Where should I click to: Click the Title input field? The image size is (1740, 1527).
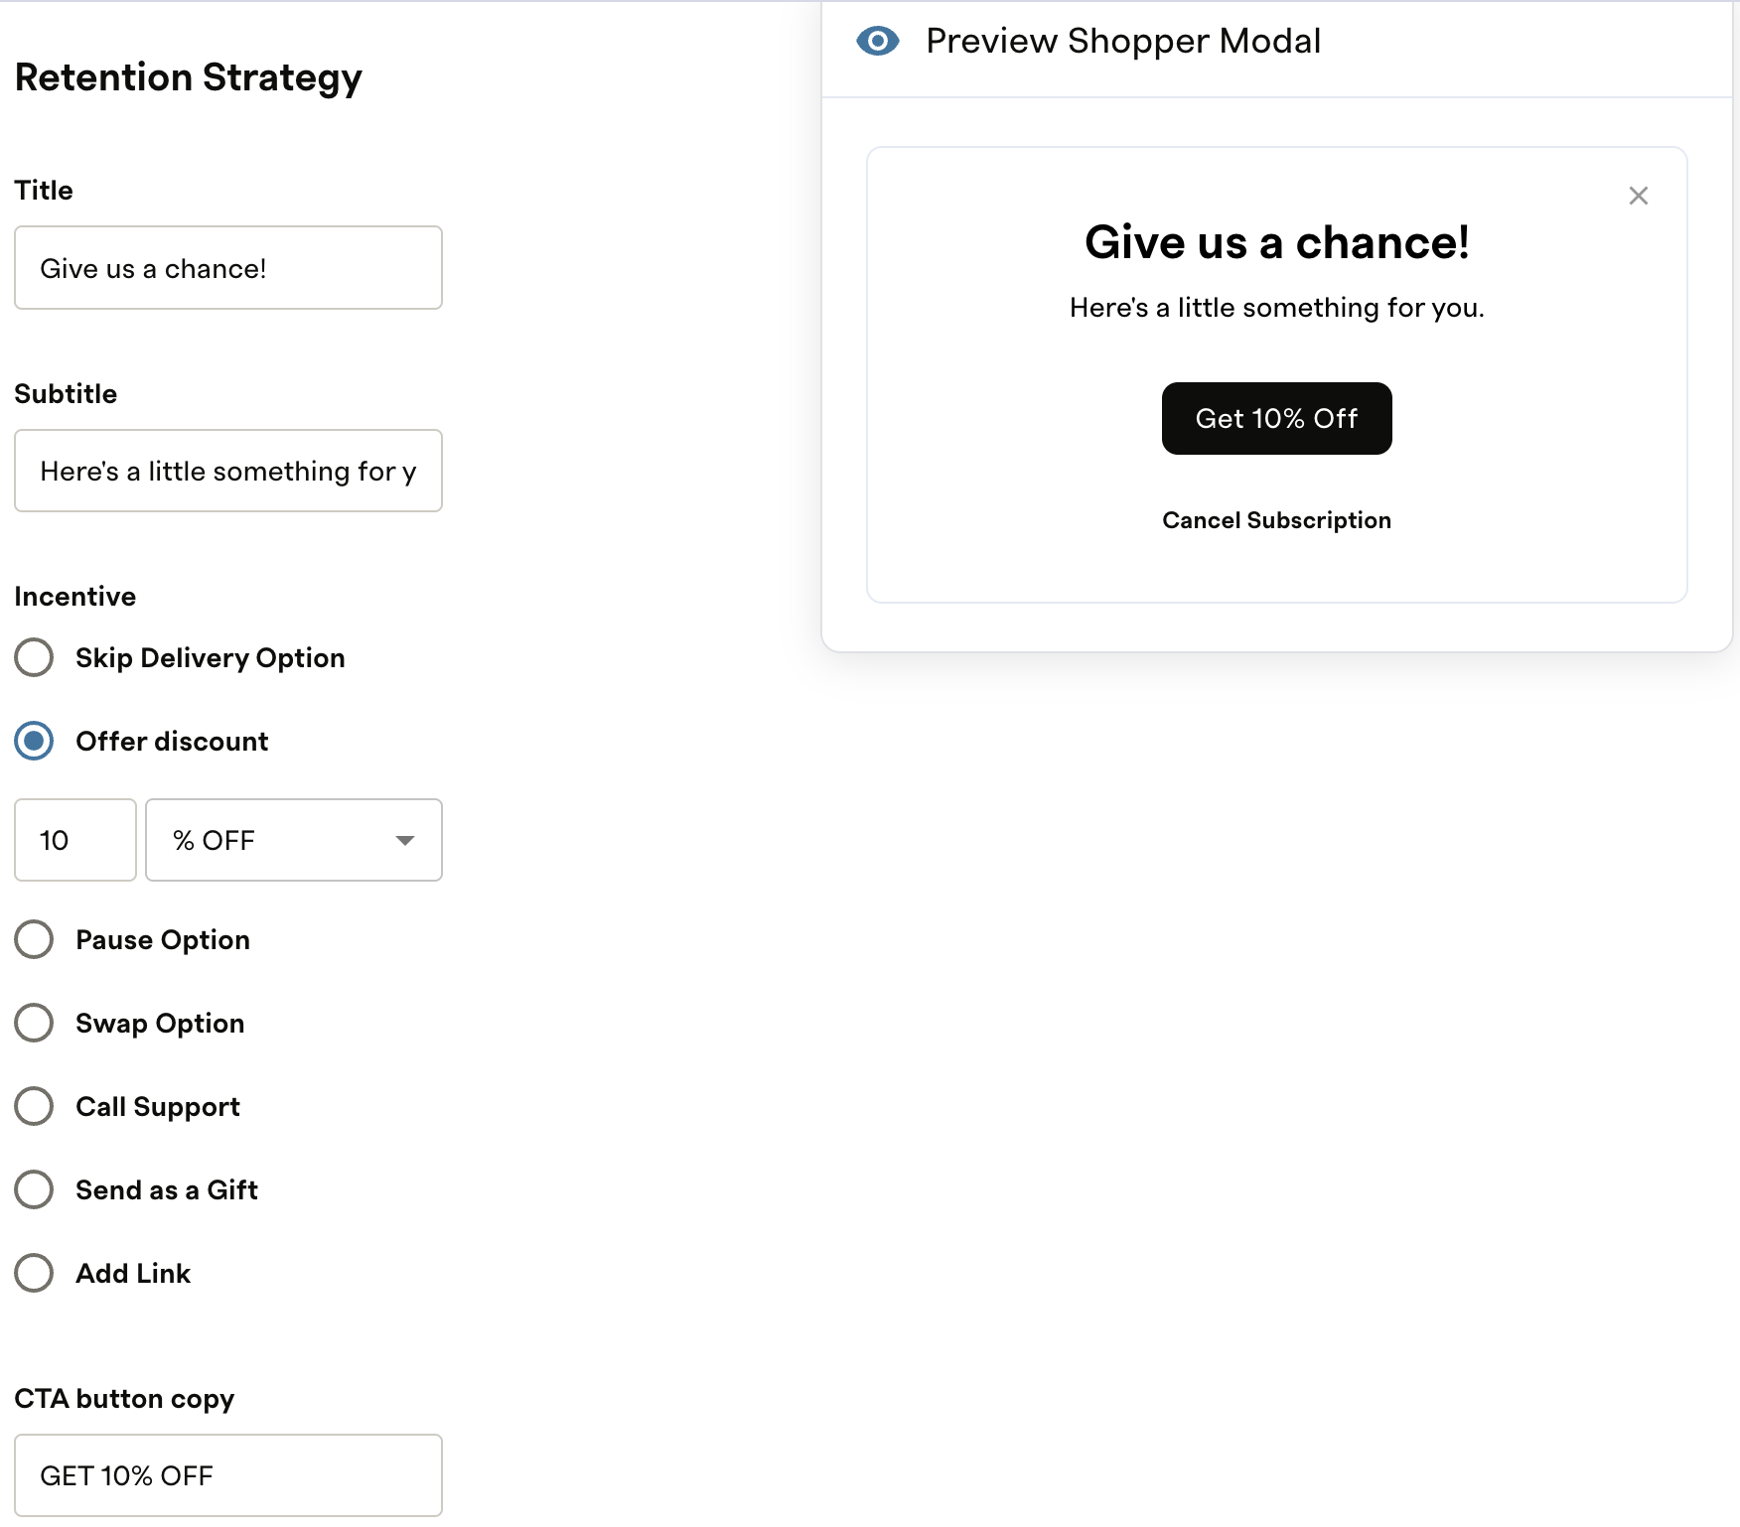228,268
